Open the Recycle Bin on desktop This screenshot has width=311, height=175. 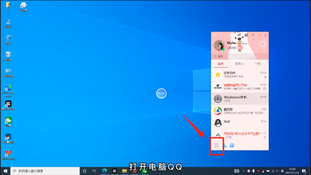(x=8, y=56)
